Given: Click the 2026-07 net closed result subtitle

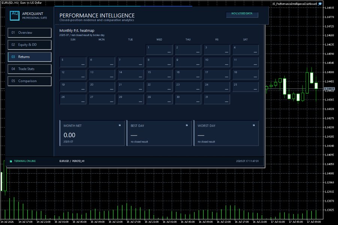Looking at the screenshot, I should click(82, 35).
